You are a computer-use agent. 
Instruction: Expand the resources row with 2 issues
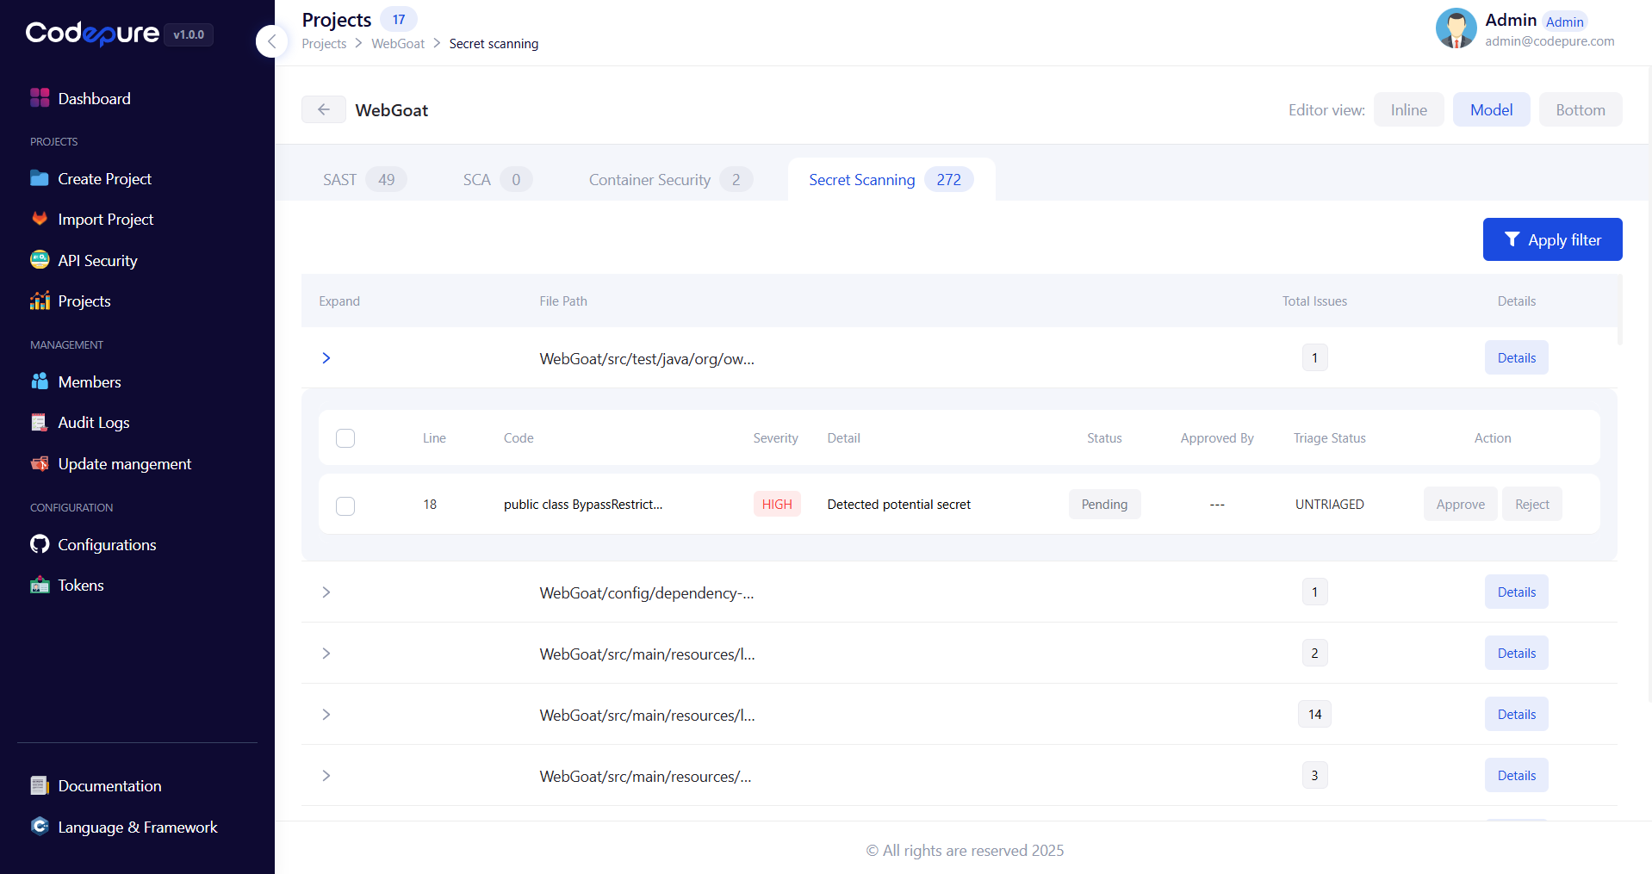click(x=326, y=654)
